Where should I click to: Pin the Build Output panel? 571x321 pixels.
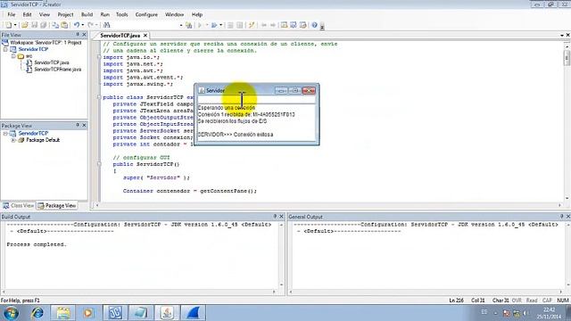click(x=275, y=217)
